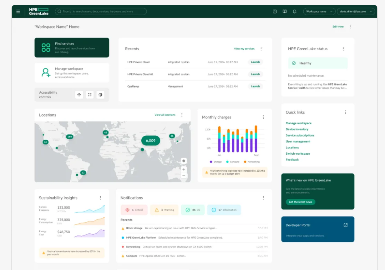Toggle the accessibility list view icon
Screen dimensions: 385x270
click(90, 95)
